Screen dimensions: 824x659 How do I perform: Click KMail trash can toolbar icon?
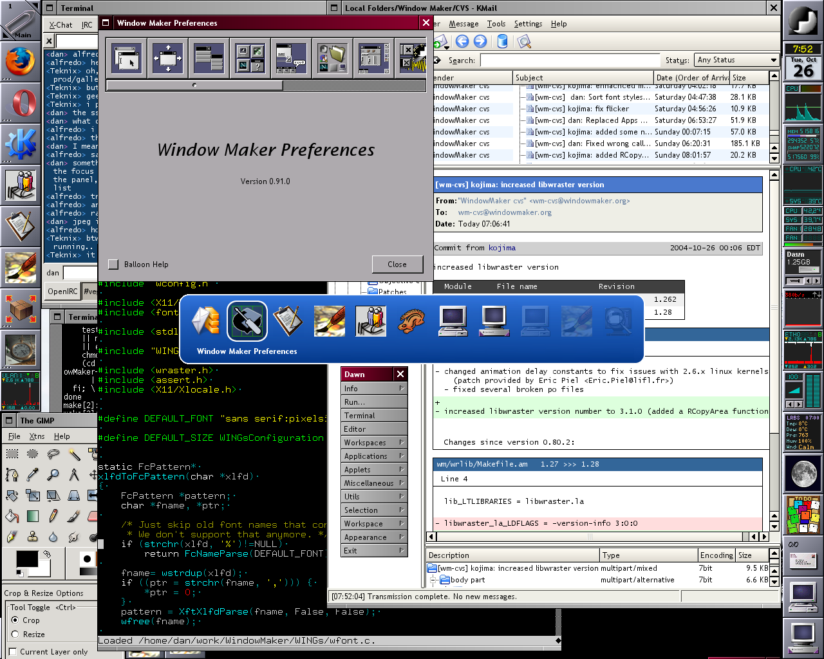(x=503, y=42)
